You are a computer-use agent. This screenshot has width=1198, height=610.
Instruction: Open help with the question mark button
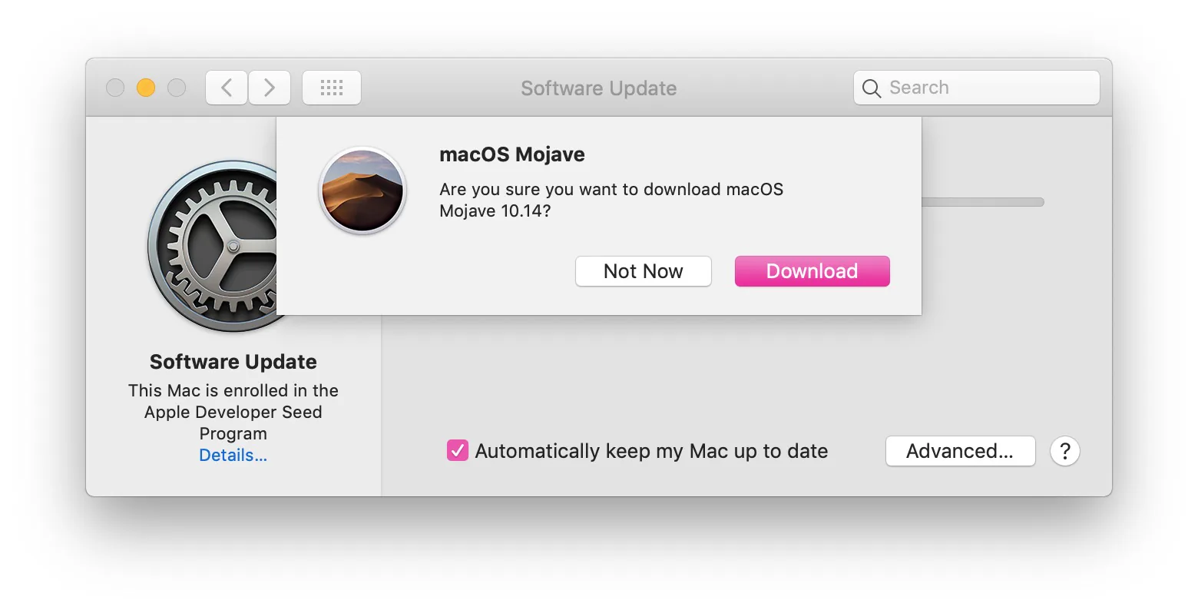pos(1065,451)
